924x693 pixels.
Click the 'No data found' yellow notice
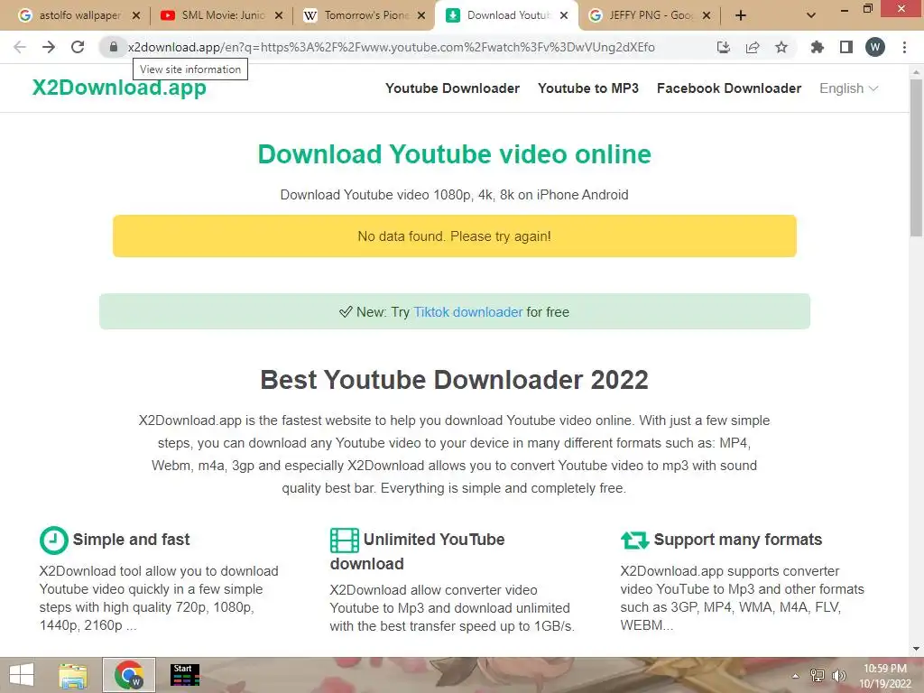tap(455, 236)
